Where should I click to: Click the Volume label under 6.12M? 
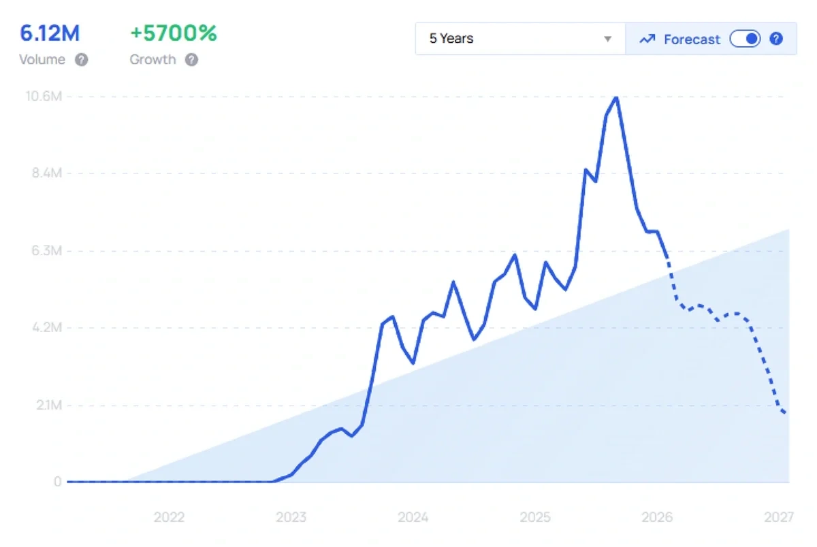point(43,60)
